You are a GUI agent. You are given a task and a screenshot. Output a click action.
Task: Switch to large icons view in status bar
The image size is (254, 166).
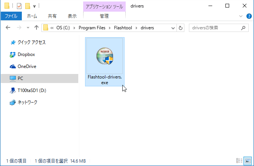pos(248,161)
